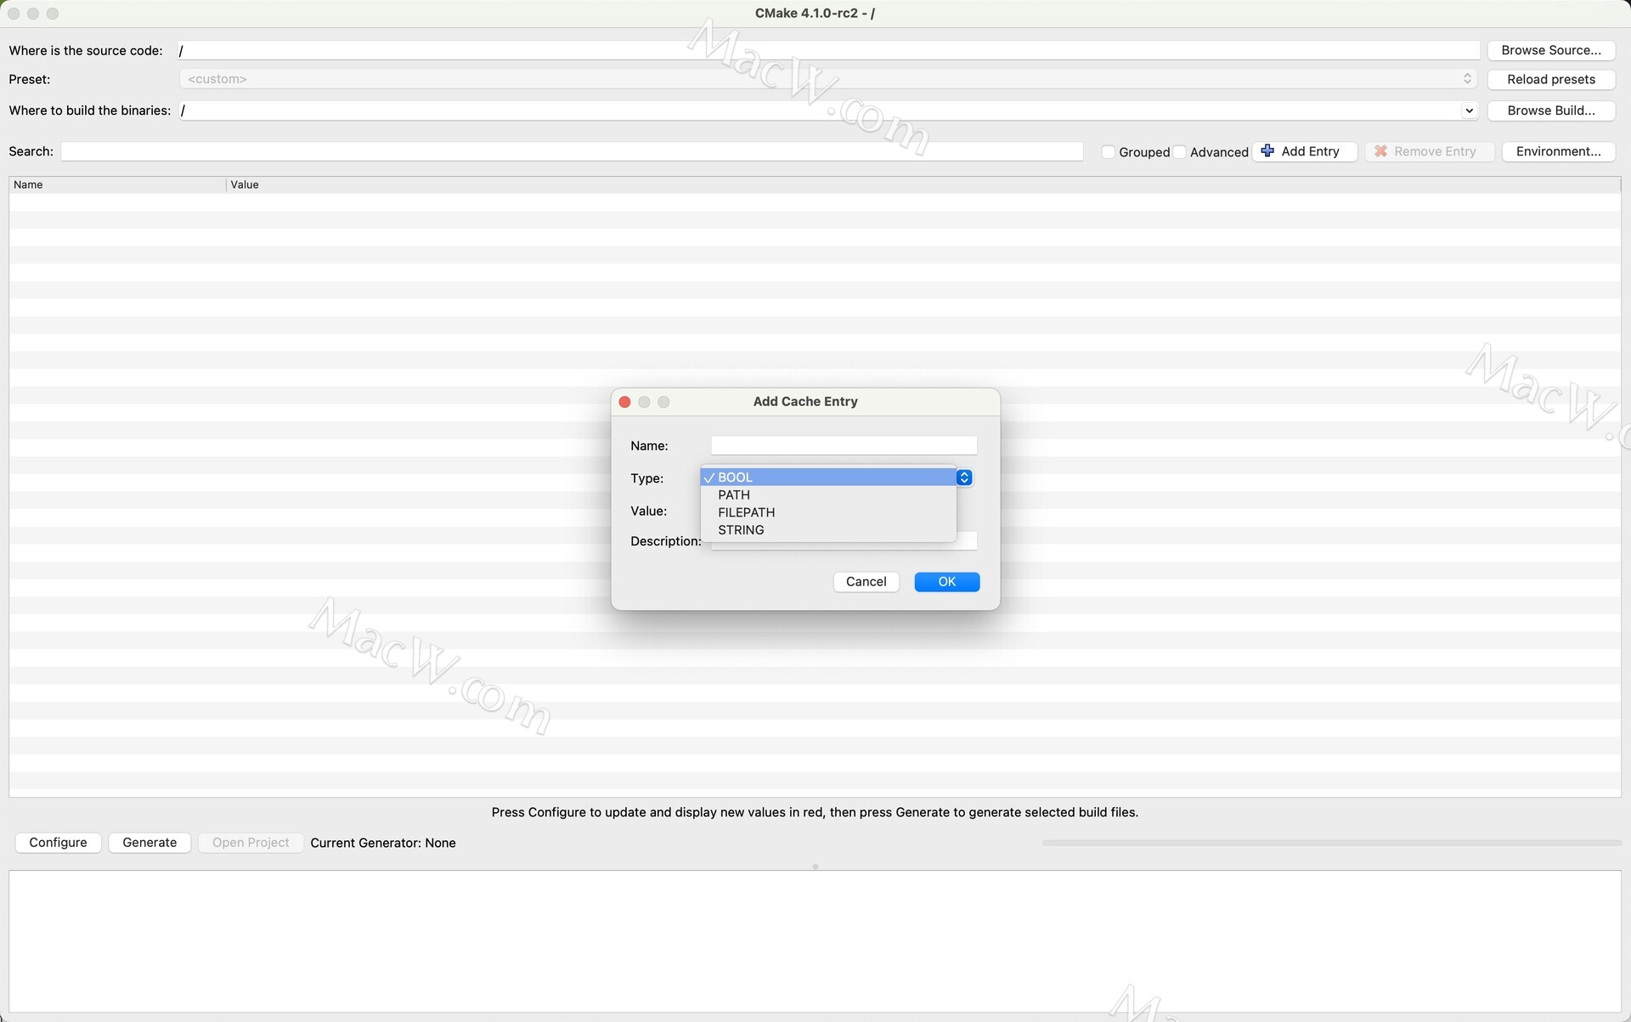
Task: Click the Browse Build button
Action: point(1551,110)
